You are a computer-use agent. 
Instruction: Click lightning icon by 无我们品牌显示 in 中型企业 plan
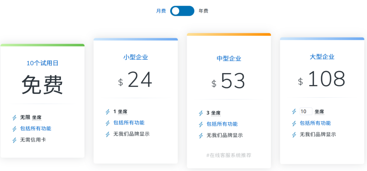[x=201, y=136]
